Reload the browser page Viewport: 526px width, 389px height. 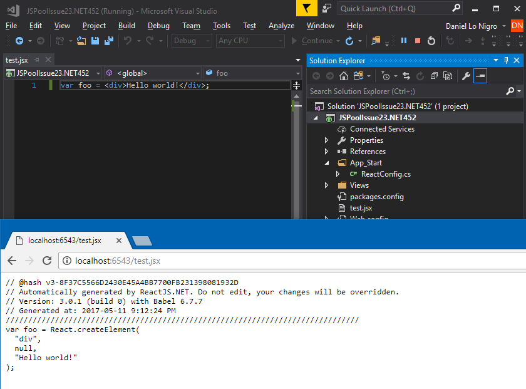[47, 261]
